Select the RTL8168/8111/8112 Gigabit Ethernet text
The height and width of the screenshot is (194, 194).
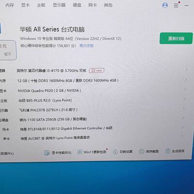click(66, 129)
